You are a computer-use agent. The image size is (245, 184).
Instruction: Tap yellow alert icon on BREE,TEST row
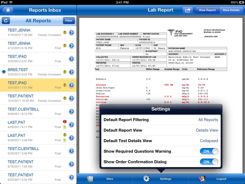pyautogui.click(x=65, y=72)
